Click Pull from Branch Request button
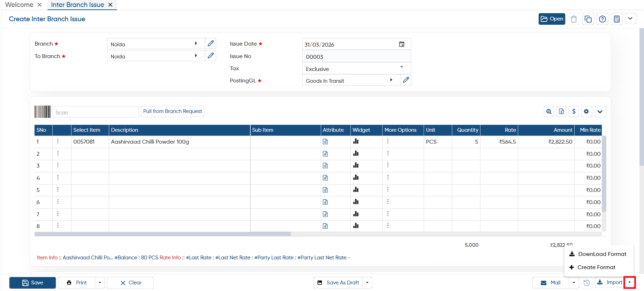The image size is (644, 291). tap(173, 111)
